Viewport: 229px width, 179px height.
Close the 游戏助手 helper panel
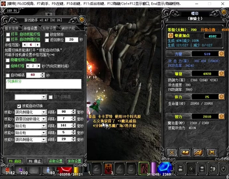tap(82, 20)
